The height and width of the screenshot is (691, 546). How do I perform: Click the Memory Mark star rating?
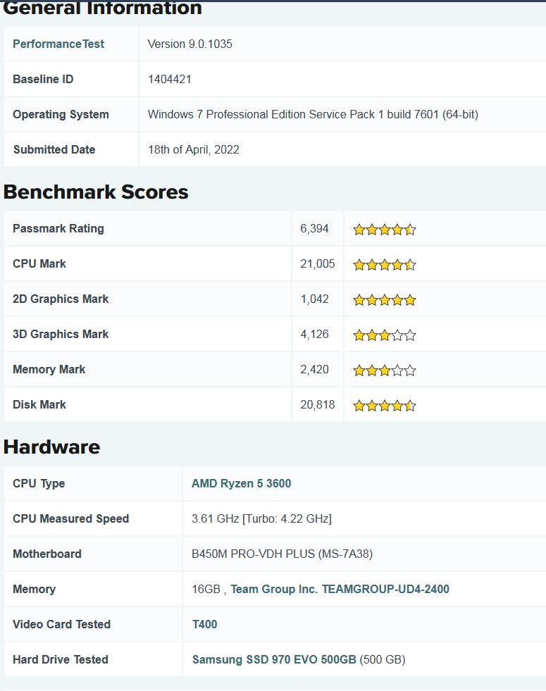(384, 371)
